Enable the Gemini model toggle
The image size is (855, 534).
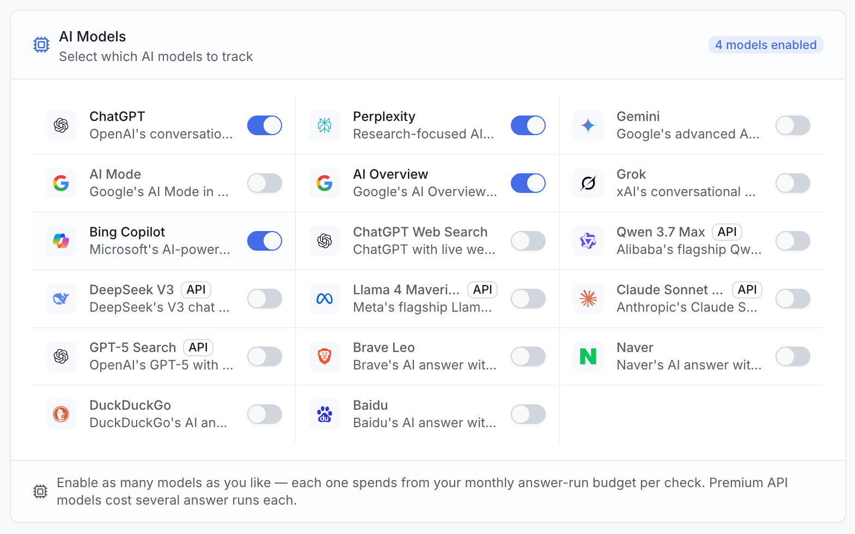[x=793, y=125]
